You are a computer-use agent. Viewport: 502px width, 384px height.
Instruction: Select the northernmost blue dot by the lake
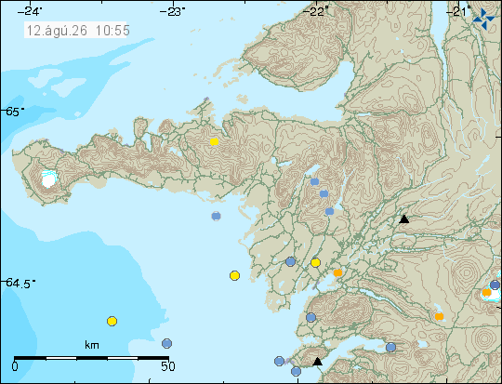click(315, 182)
